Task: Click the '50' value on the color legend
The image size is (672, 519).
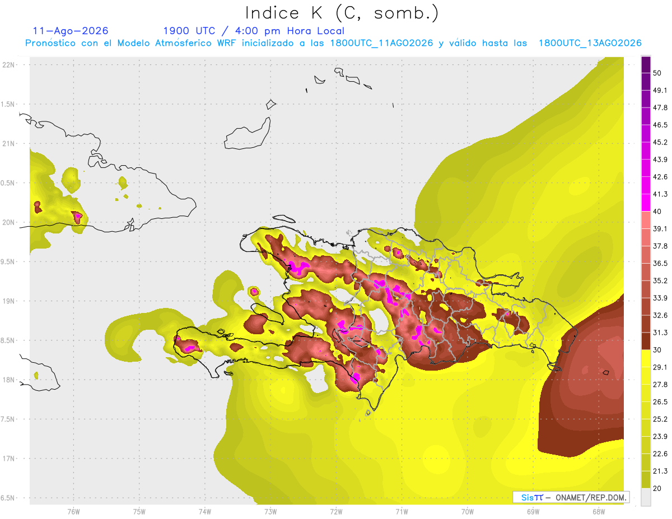Action: (657, 73)
